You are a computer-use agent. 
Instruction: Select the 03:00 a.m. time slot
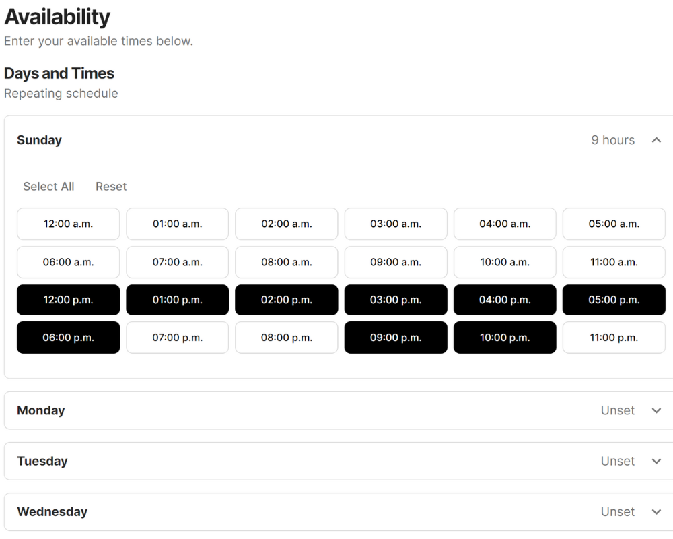point(395,224)
